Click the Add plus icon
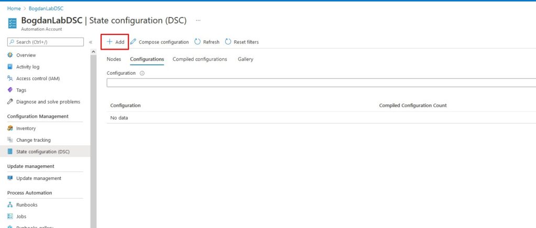This screenshot has height=228, width=536. (109, 42)
